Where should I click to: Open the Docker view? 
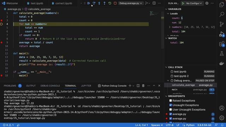point(222,64)
